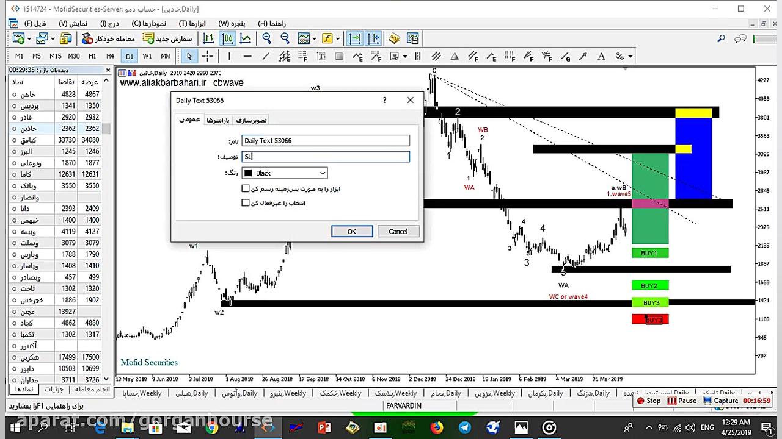Click the نام name input field
This screenshot has height=439, width=782.
tap(326, 141)
